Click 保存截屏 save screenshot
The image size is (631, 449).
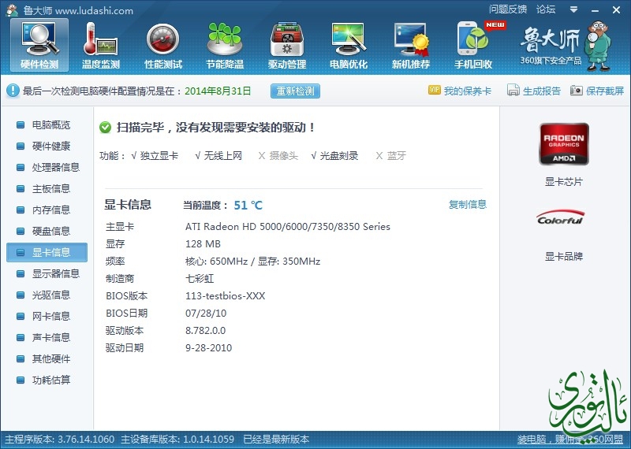pos(597,91)
